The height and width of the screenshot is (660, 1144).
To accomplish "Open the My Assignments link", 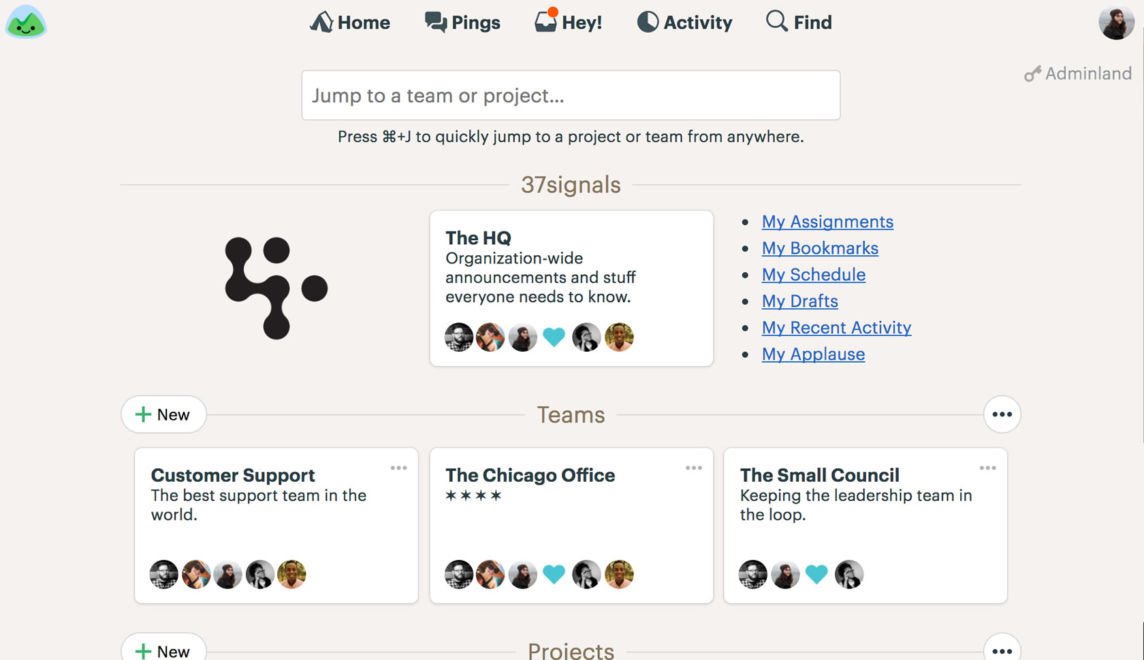I will [x=827, y=222].
